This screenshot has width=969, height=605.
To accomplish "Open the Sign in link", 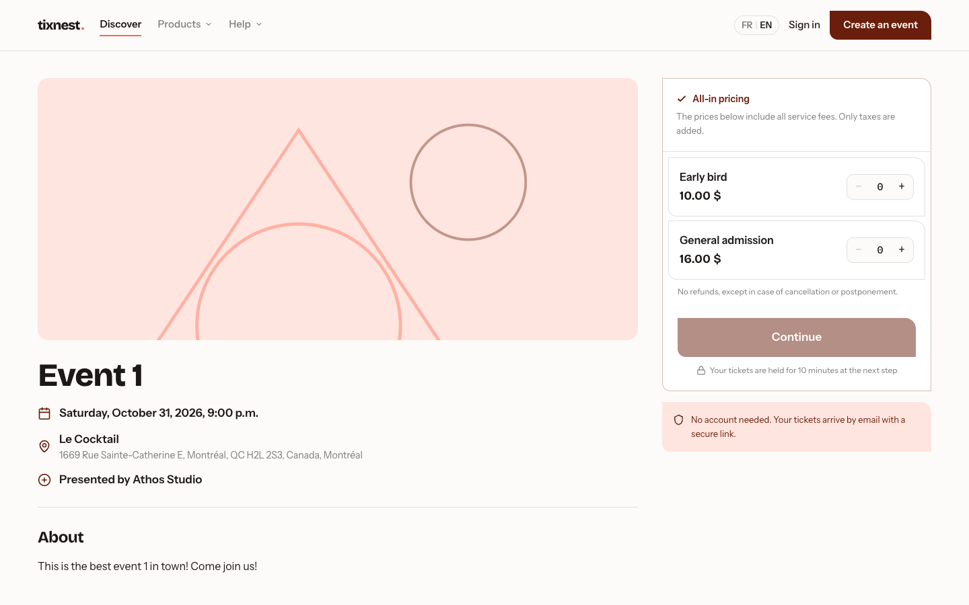I will tap(804, 25).
